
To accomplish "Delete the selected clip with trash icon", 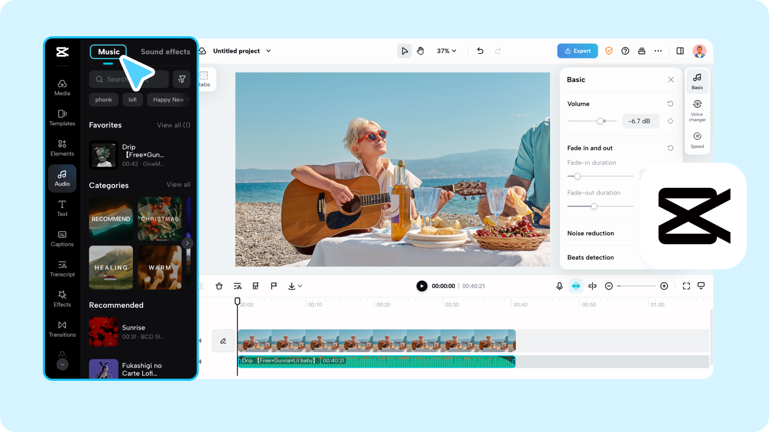I will click(219, 286).
